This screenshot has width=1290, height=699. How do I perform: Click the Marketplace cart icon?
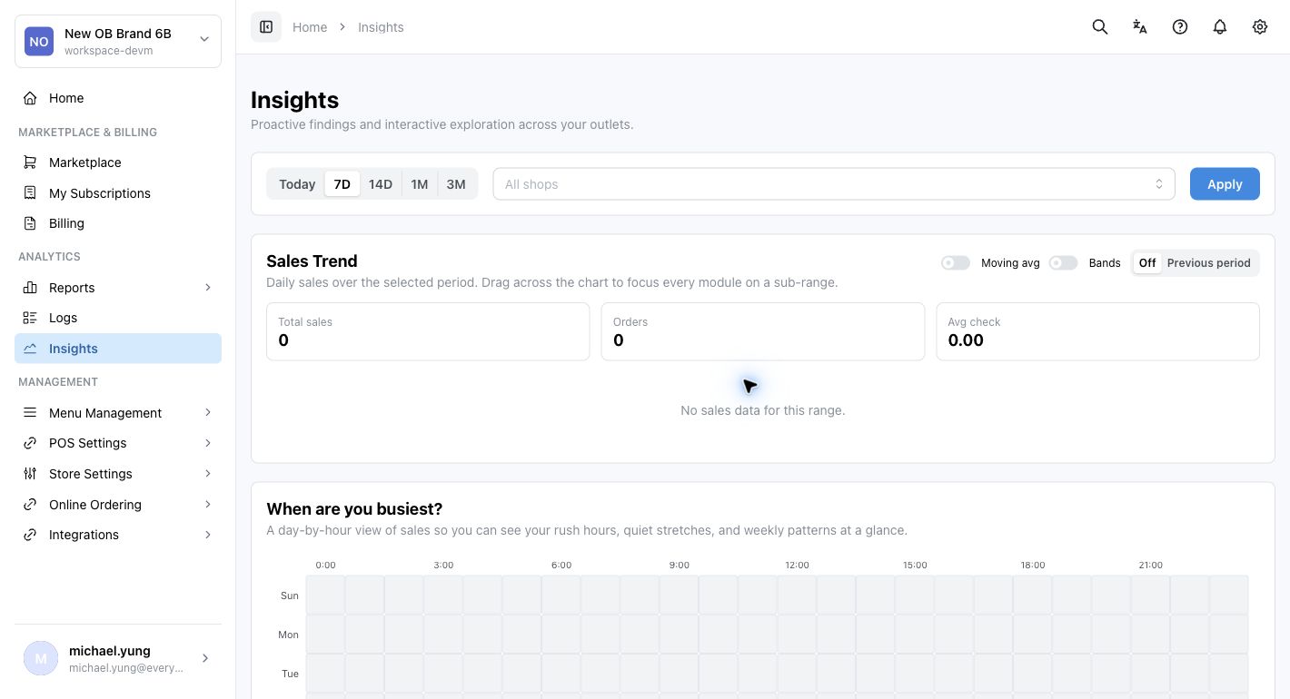coord(30,162)
